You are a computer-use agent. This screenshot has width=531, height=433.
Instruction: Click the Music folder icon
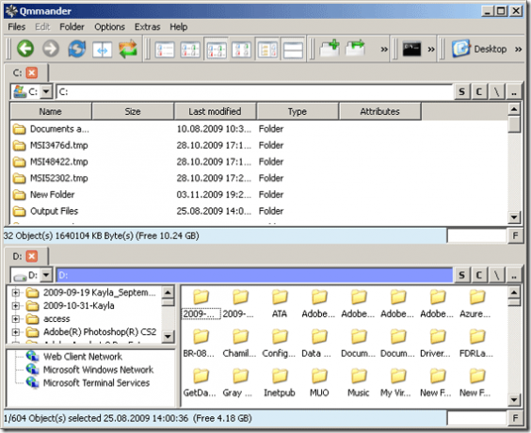click(359, 377)
